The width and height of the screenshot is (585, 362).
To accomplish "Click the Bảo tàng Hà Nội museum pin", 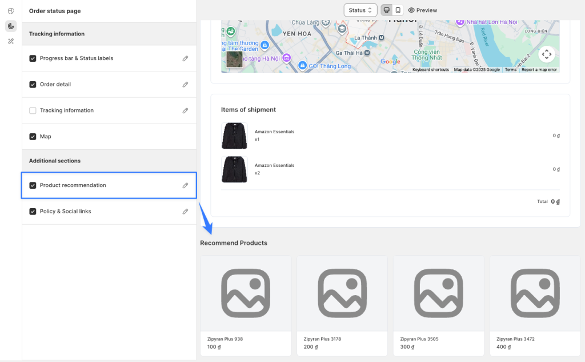I will (x=287, y=58).
